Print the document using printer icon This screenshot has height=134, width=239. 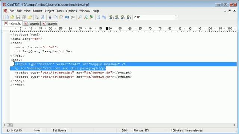(x=37, y=17)
